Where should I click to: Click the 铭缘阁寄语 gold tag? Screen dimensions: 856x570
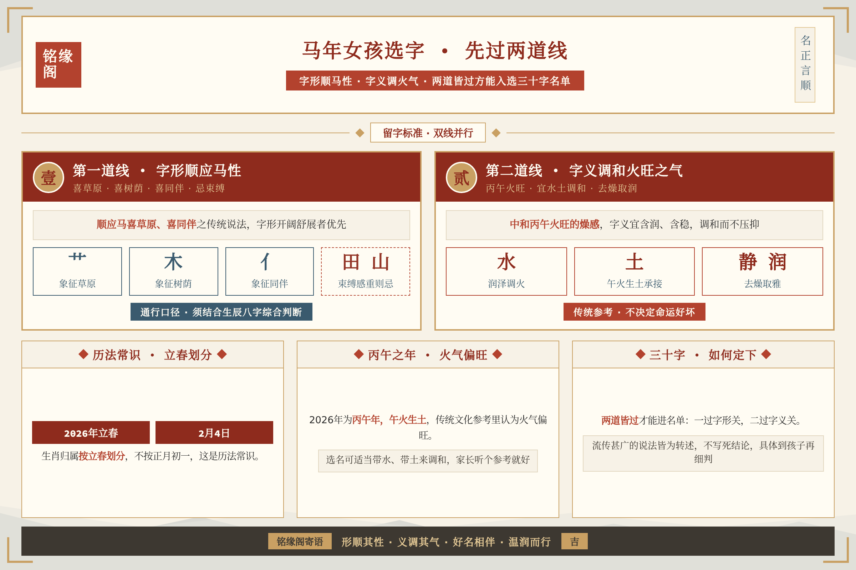(x=300, y=541)
